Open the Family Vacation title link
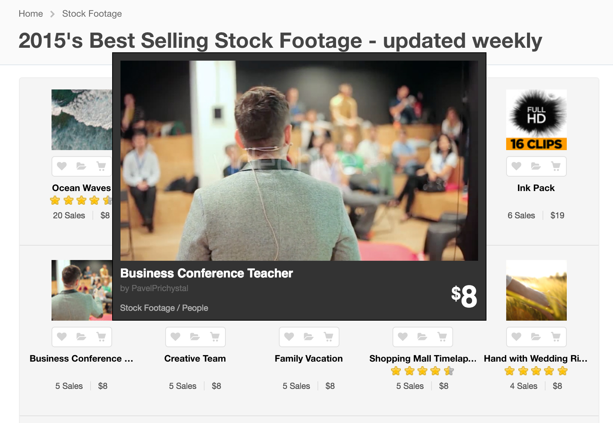The width and height of the screenshot is (613, 423). (308, 359)
